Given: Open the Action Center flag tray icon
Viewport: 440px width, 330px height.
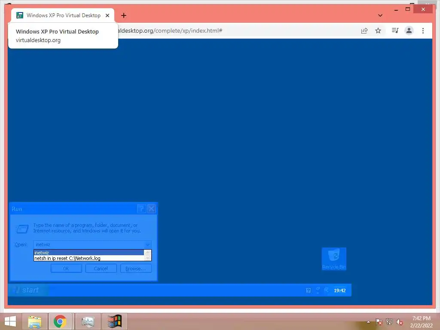Looking at the screenshot, I should tap(379, 321).
